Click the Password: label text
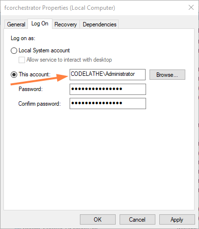This screenshot has height=229, width=199. coord(30,89)
